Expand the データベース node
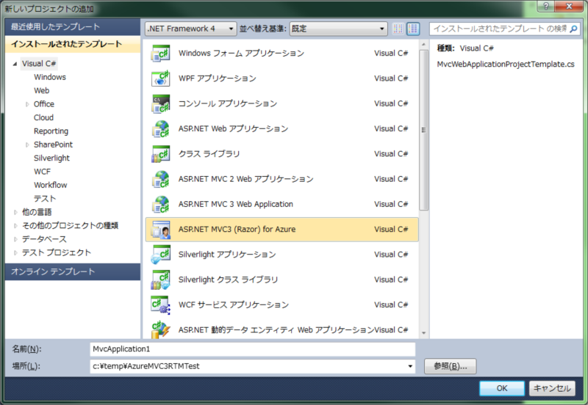This screenshot has height=405, width=588. click(15, 239)
